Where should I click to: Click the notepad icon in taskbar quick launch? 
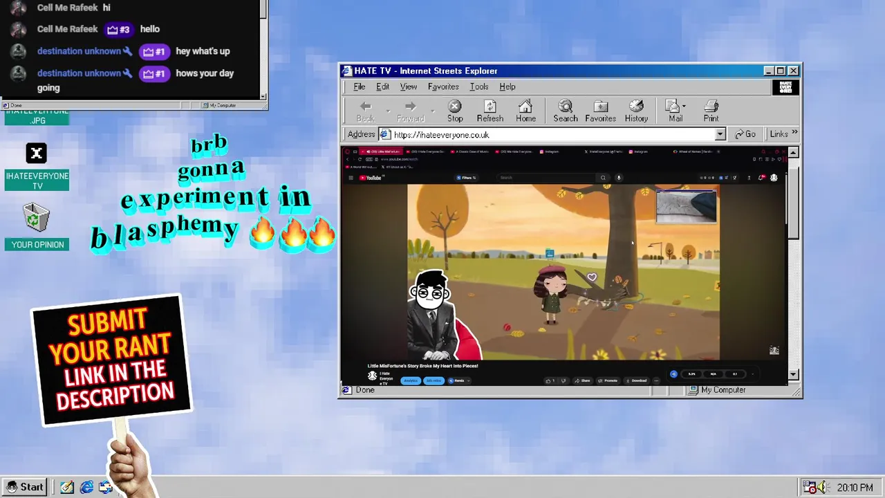point(67,487)
